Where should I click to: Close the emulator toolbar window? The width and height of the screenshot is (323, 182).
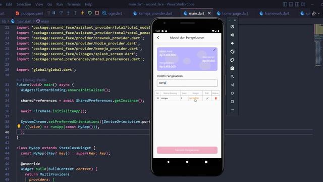[x=235, y=20]
